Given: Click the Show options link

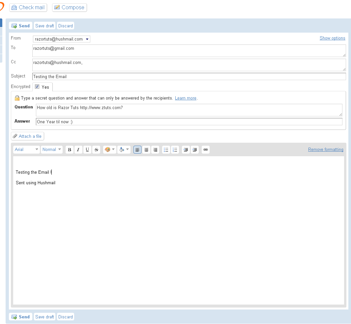Looking at the screenshot, I should (333, 38).
